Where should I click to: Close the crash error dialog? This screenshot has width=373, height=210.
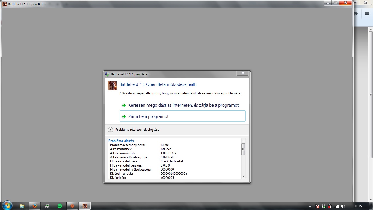pos(242,73)
